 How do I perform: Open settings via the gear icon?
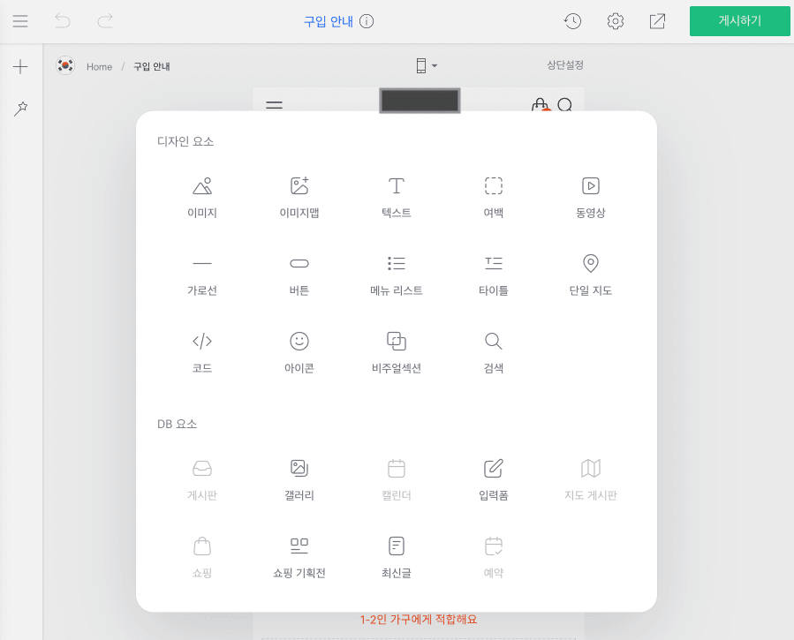click(616, 21)
